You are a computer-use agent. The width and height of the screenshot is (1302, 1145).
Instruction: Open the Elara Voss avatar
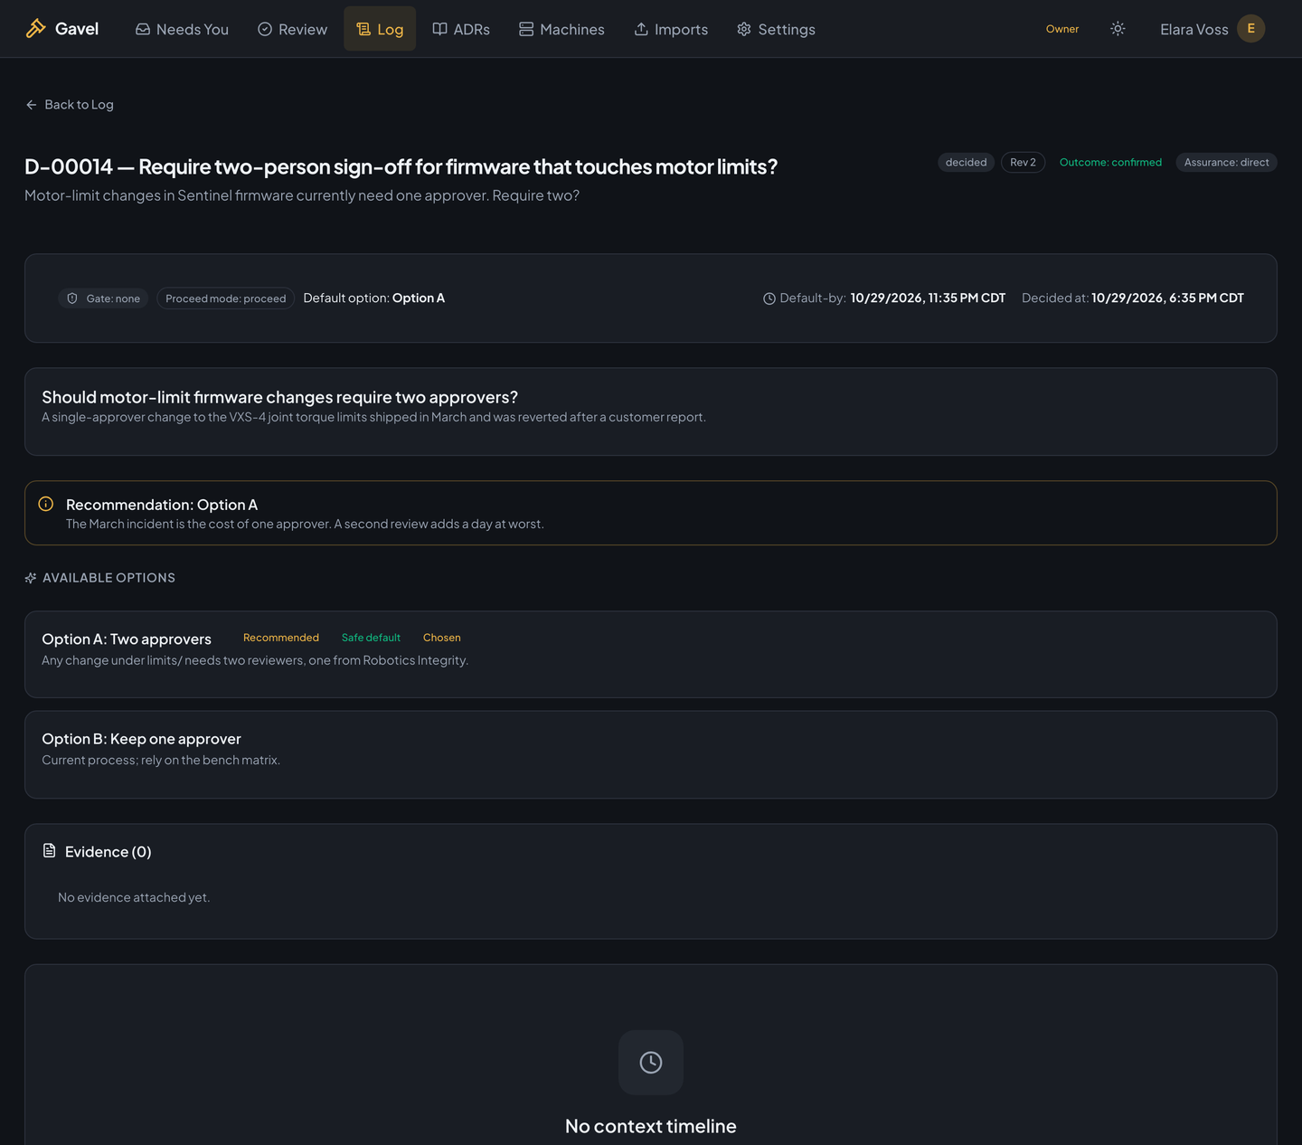pyautogui.click(x=1250, y=29)
